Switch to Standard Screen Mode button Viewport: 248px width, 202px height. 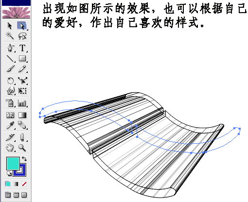point(8,195)
